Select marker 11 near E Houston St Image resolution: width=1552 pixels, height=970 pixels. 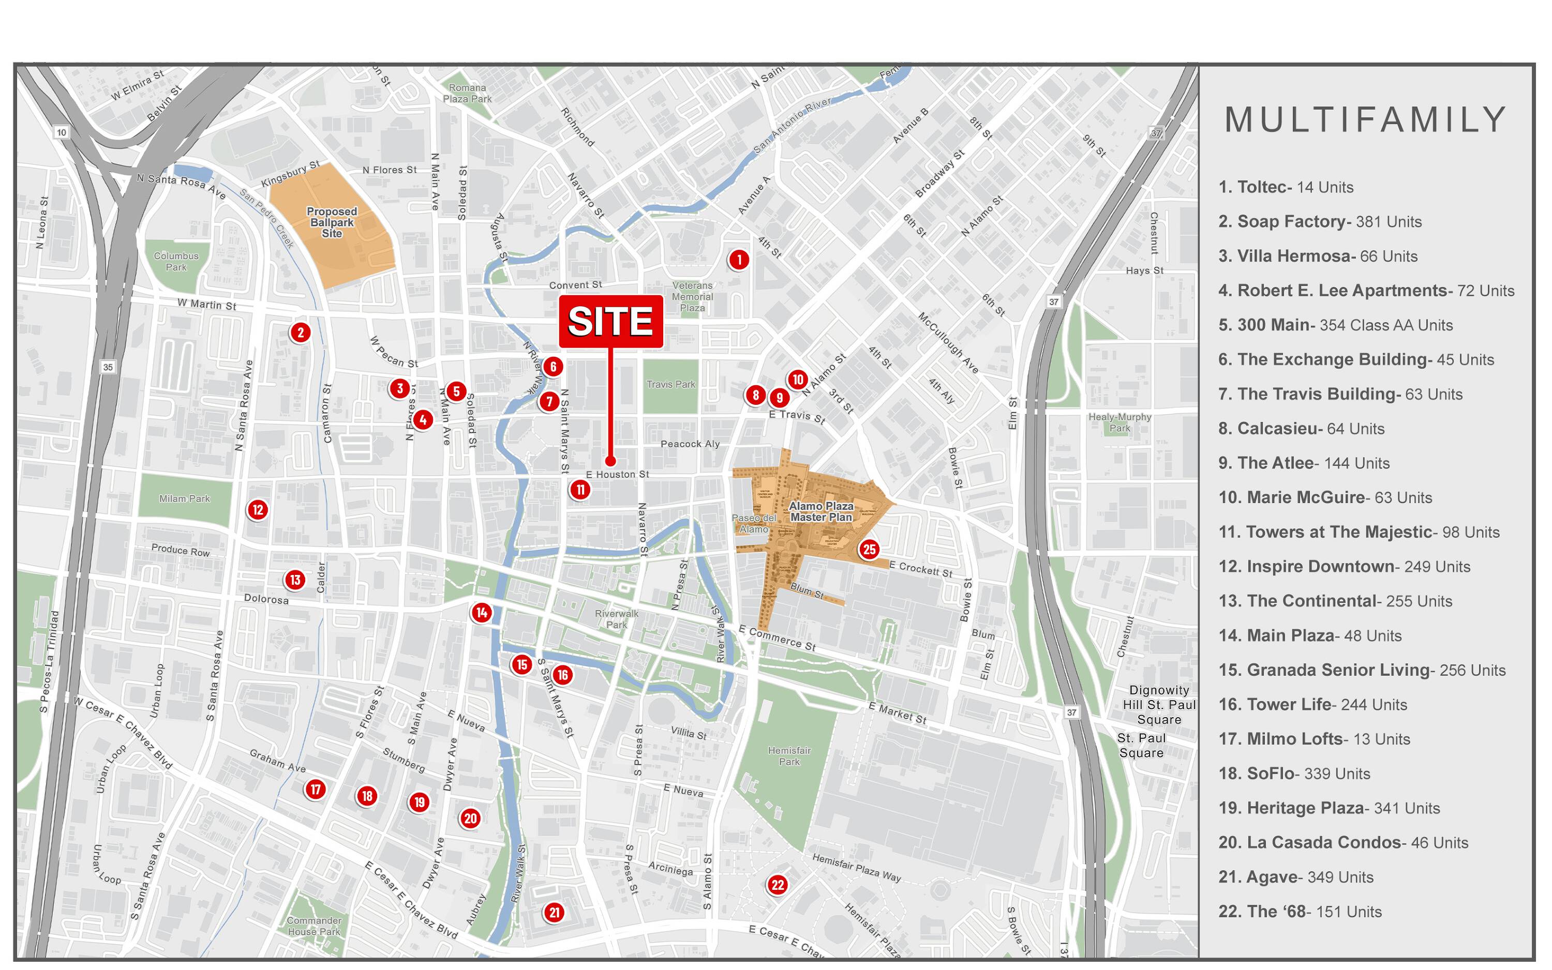(580, 490)
